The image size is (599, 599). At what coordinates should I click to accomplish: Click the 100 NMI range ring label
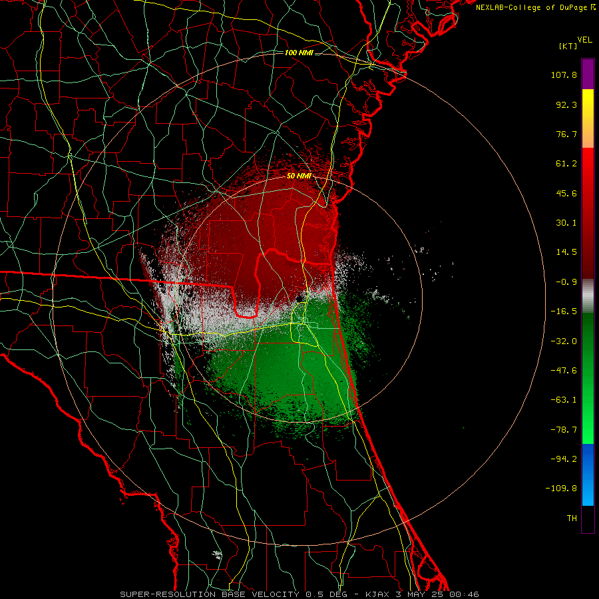299,53
